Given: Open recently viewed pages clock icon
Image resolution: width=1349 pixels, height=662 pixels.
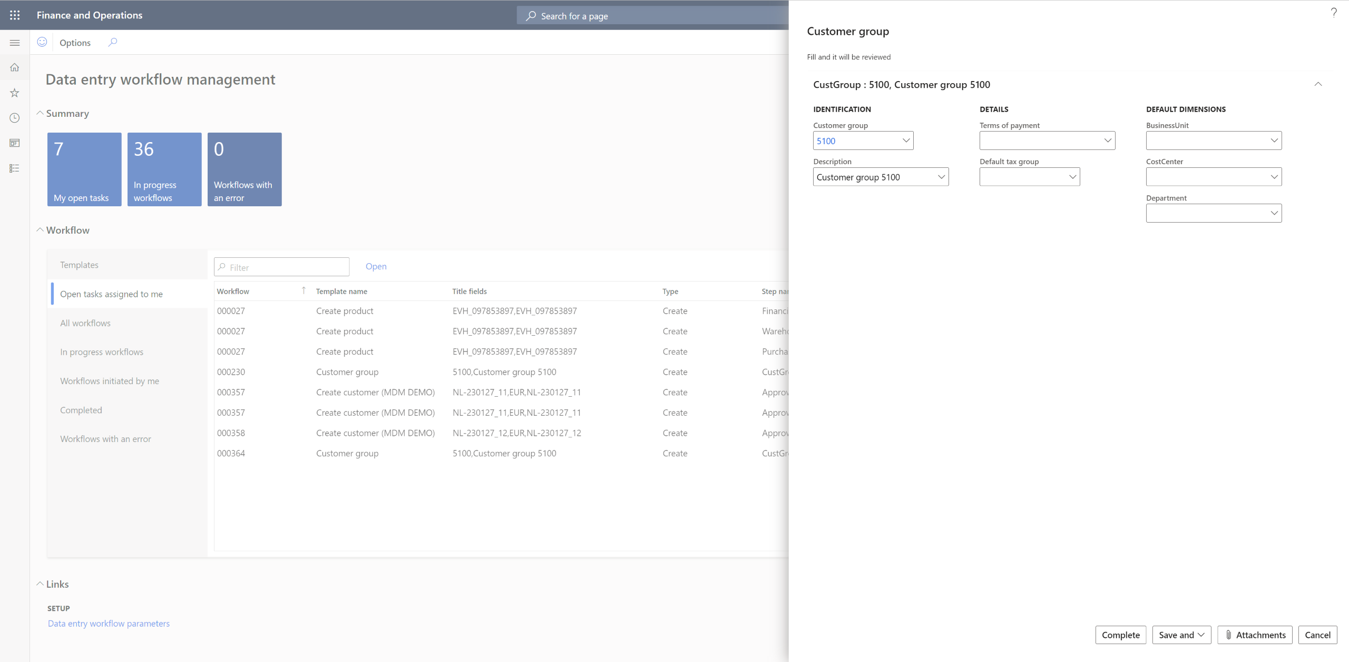Looking at the screenshot, I should pyautogui.click(x=14, y=118).
